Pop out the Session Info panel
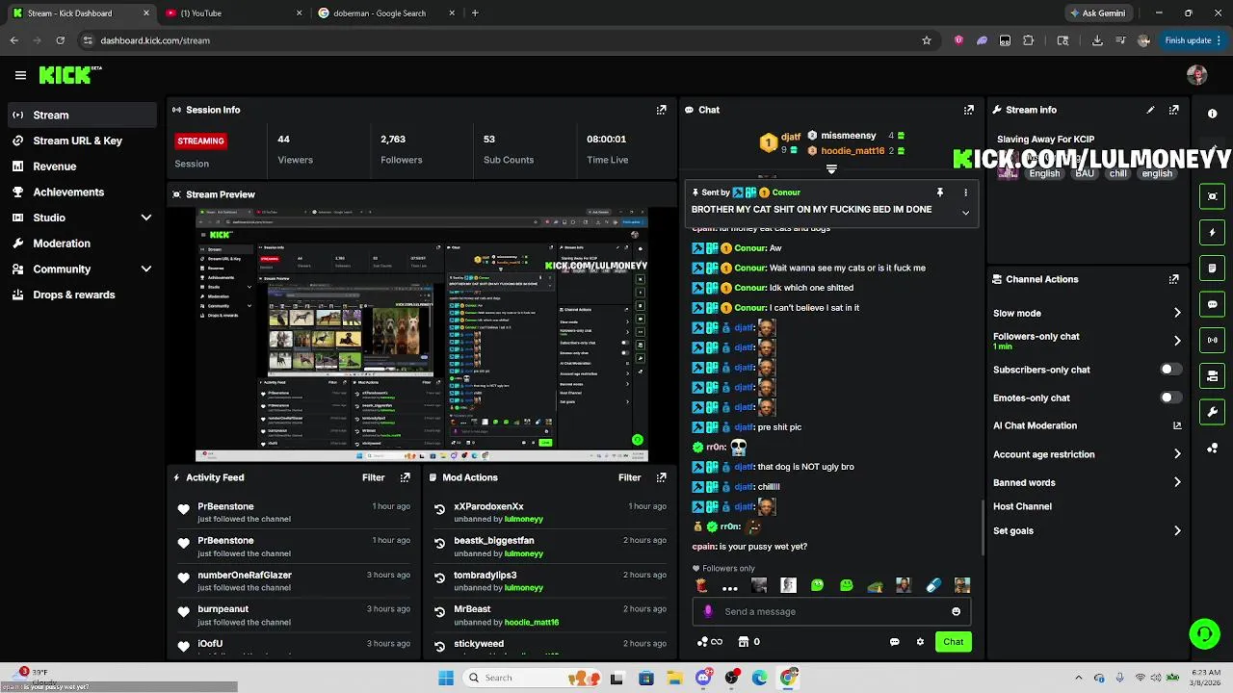 tap(661, 110)
